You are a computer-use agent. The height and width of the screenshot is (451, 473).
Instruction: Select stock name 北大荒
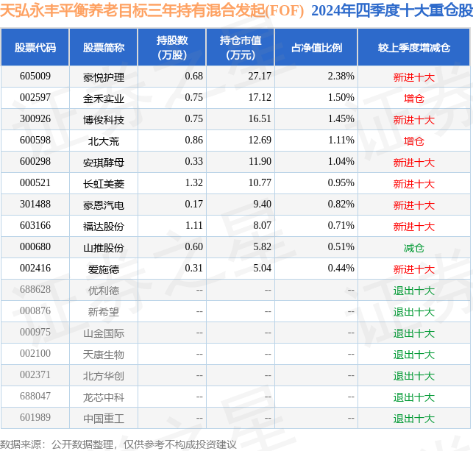coord(104,141)
